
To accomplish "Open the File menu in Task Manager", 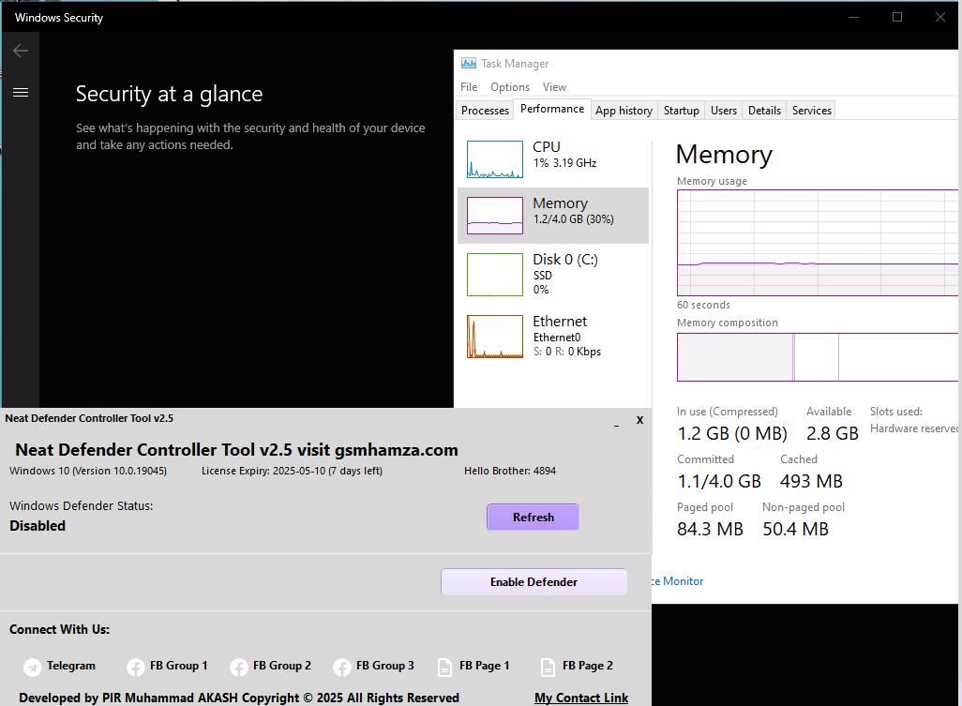I will pyautogui.click(x=469, y=87).
